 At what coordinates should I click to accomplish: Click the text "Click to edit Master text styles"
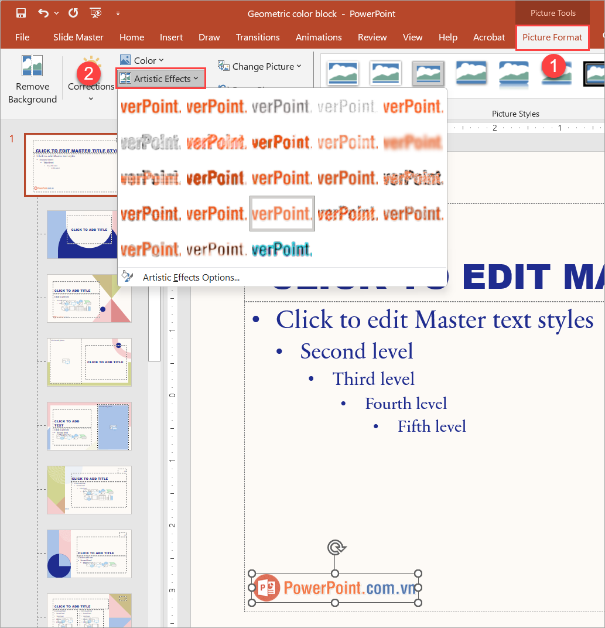[435, 320]
